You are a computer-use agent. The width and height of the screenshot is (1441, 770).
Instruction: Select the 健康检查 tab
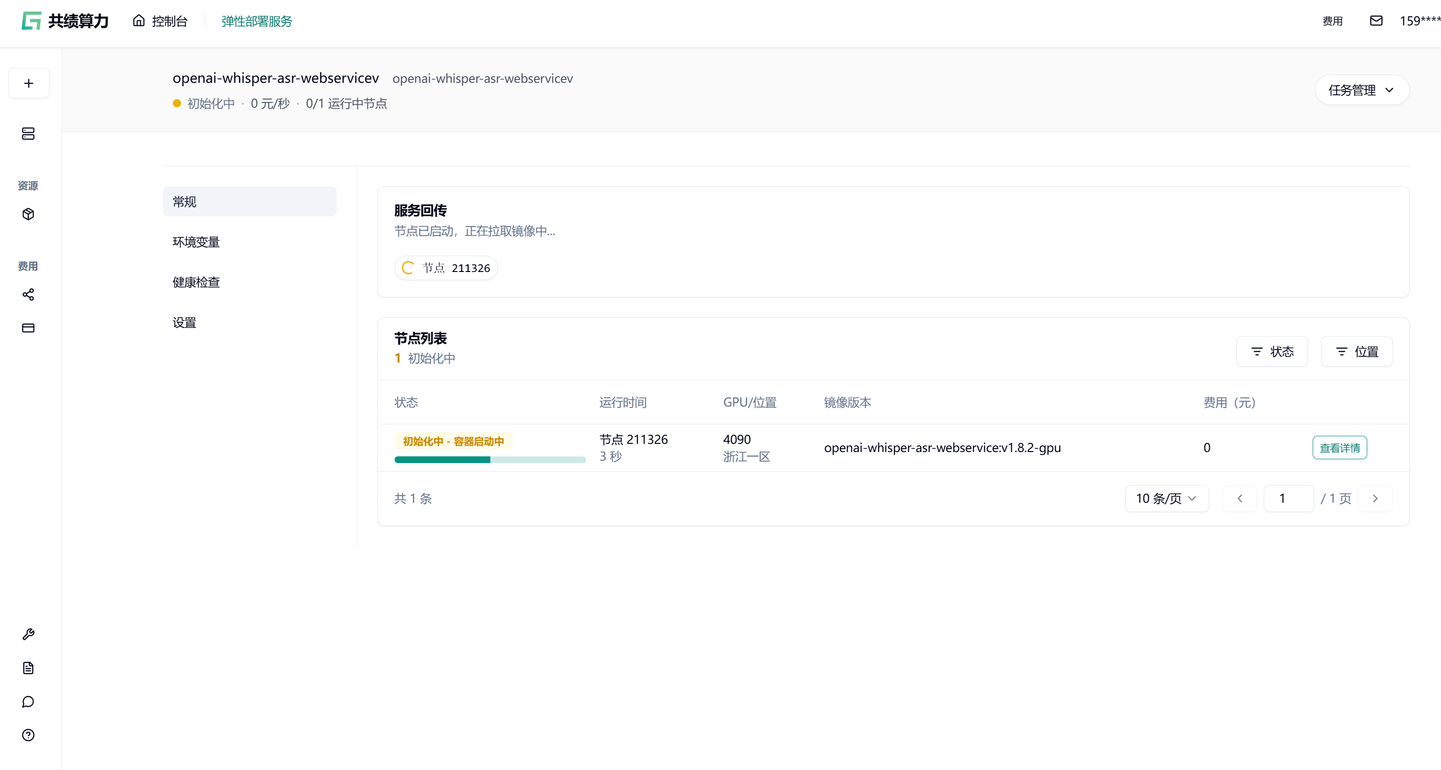point(196,283)
